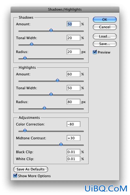Screen dimensions: 130x195
Task: Uncheck Show More Options
Action: click(15, 176)
